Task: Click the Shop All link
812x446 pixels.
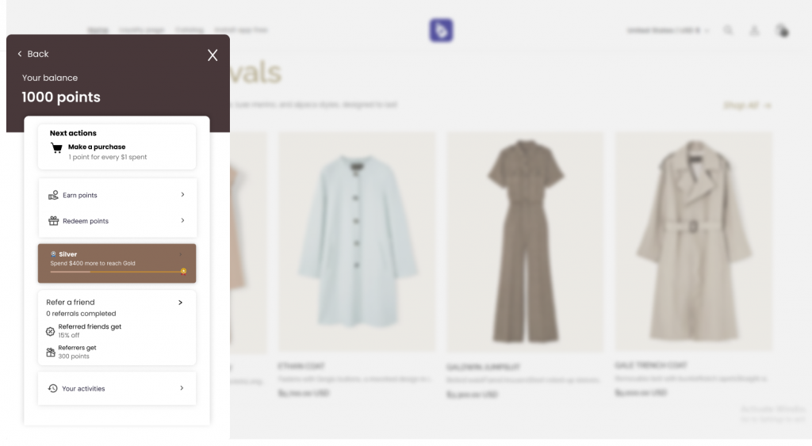Action: click(747, 105)
